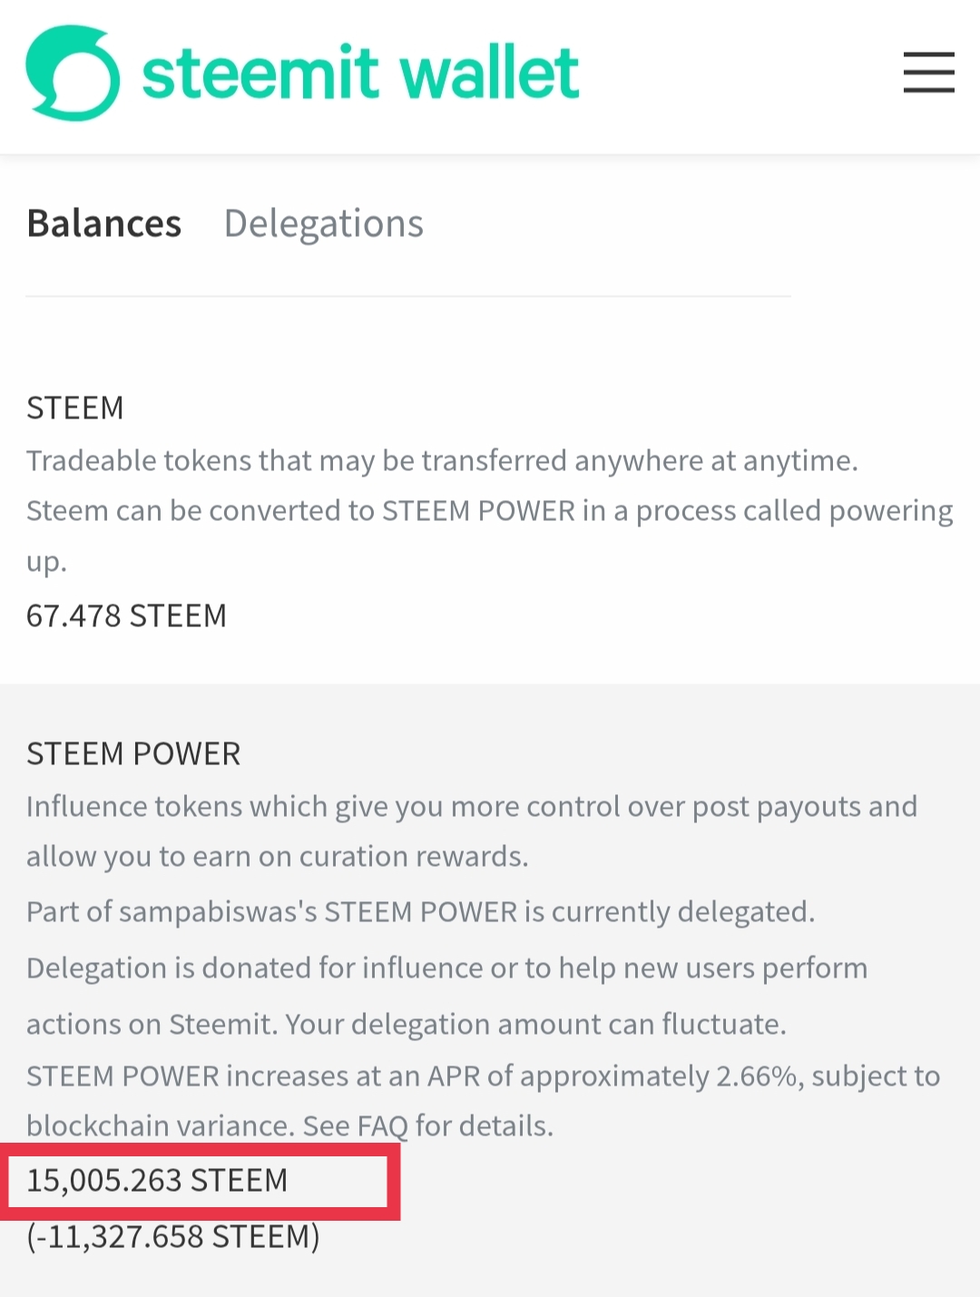This screenshot has width=980, height=1297.
Task: Click the word "up." above STEEM balance
Action: tap(46, 562)
